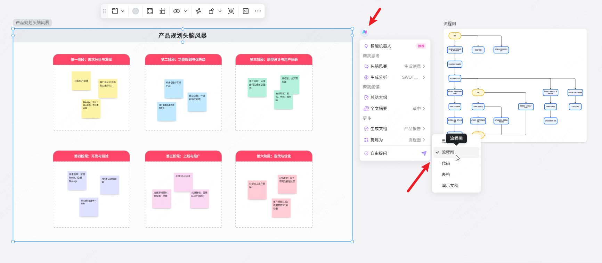The image size is (602, 263).
Task: Select 第二阶段：功能规划与优先级 header
Action: point(183,60)
